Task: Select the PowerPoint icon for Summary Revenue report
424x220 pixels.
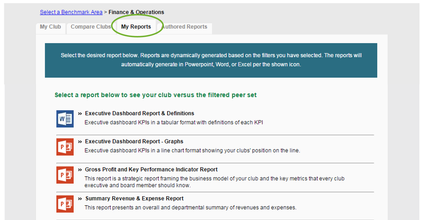Action: pos(65,204)
